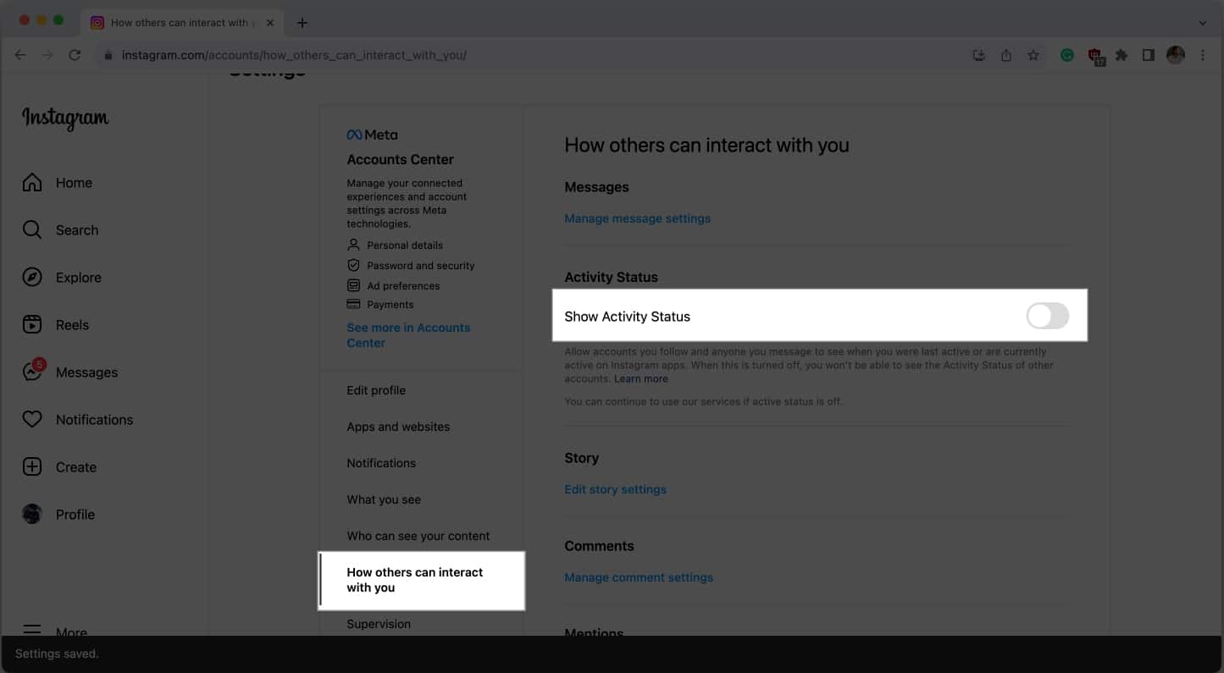Select Notifications in settings list
Screen dimensions: 1224x673
381,463
